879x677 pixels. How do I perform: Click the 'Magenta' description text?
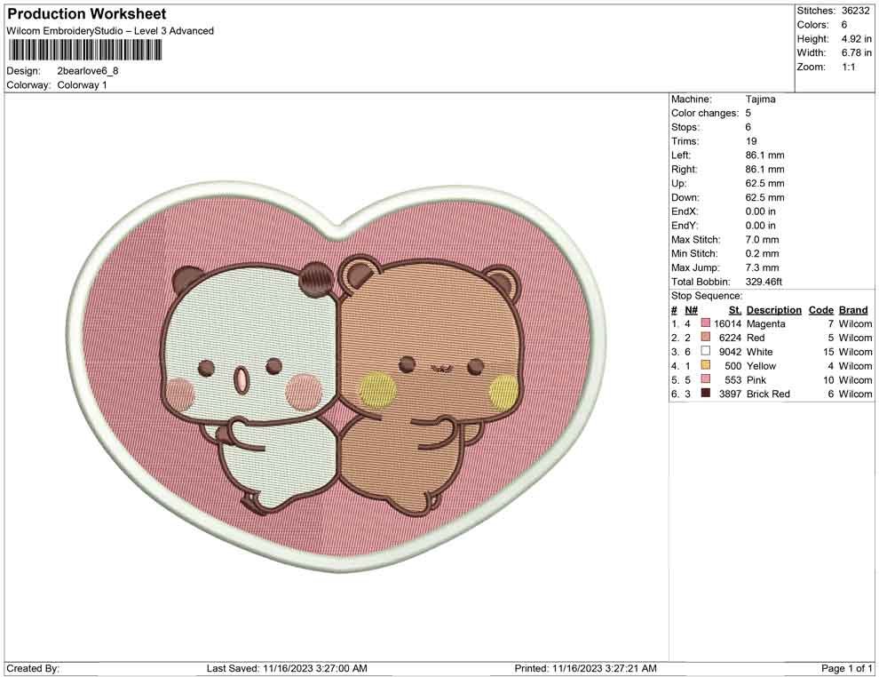(765, 323)
